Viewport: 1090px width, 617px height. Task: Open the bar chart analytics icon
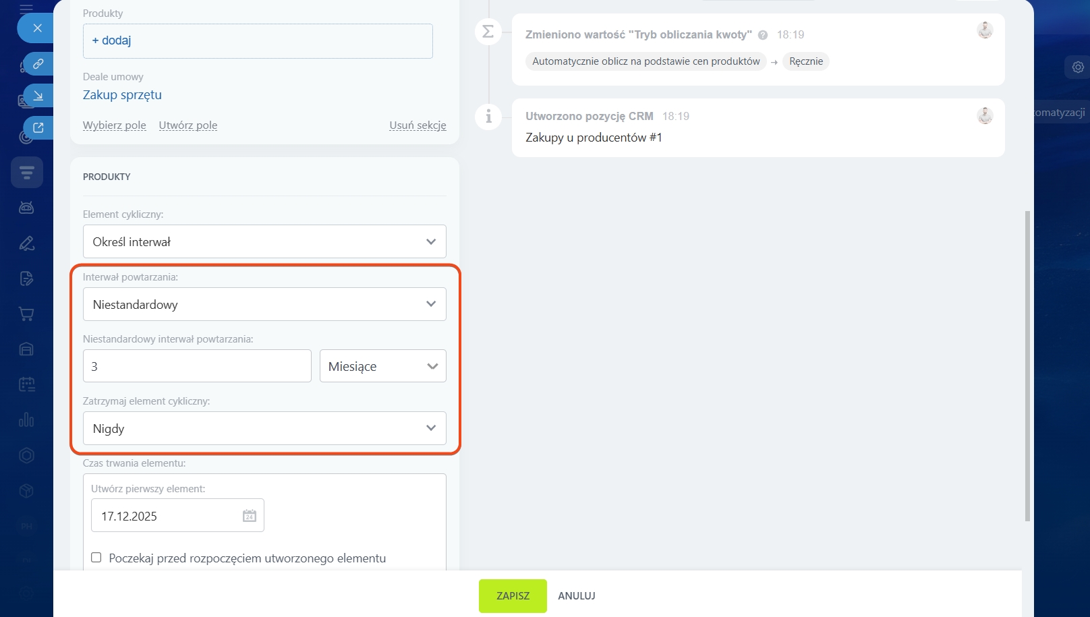point(27,420)
